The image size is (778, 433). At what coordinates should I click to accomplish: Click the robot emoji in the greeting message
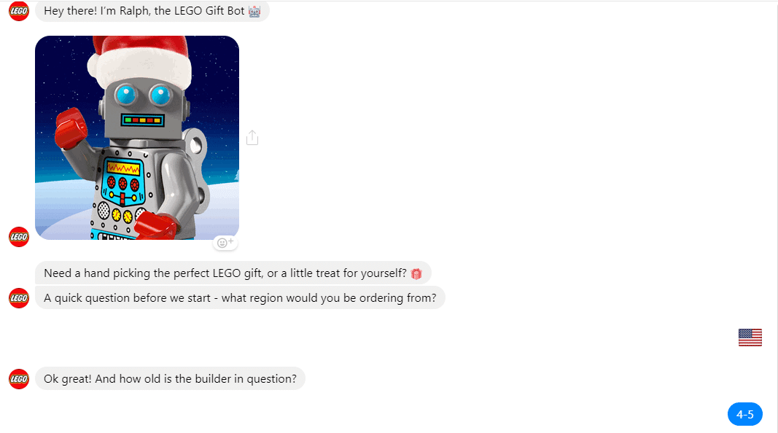[254, 11]
